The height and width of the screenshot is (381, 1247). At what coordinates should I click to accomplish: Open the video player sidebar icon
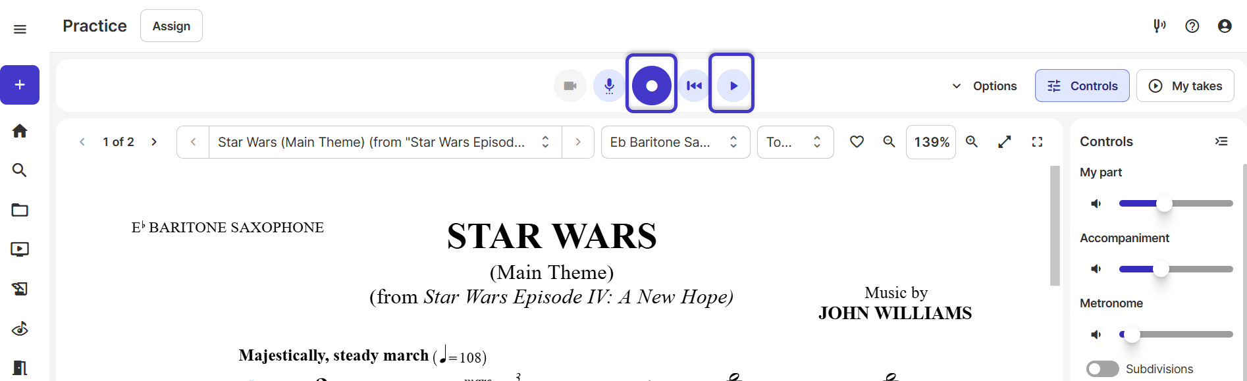point(20,249)
